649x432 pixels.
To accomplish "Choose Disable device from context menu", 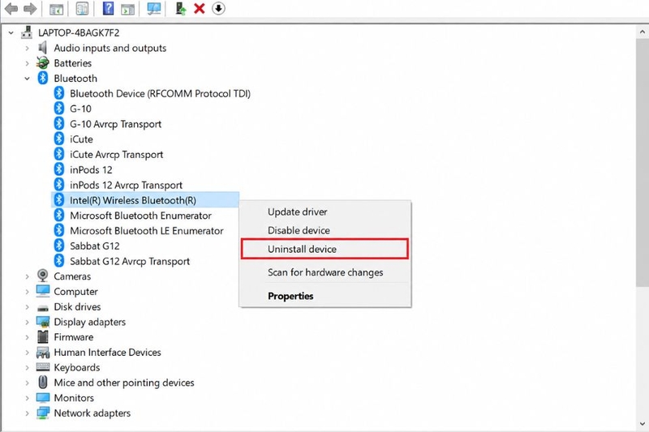I will coord(325,230).
